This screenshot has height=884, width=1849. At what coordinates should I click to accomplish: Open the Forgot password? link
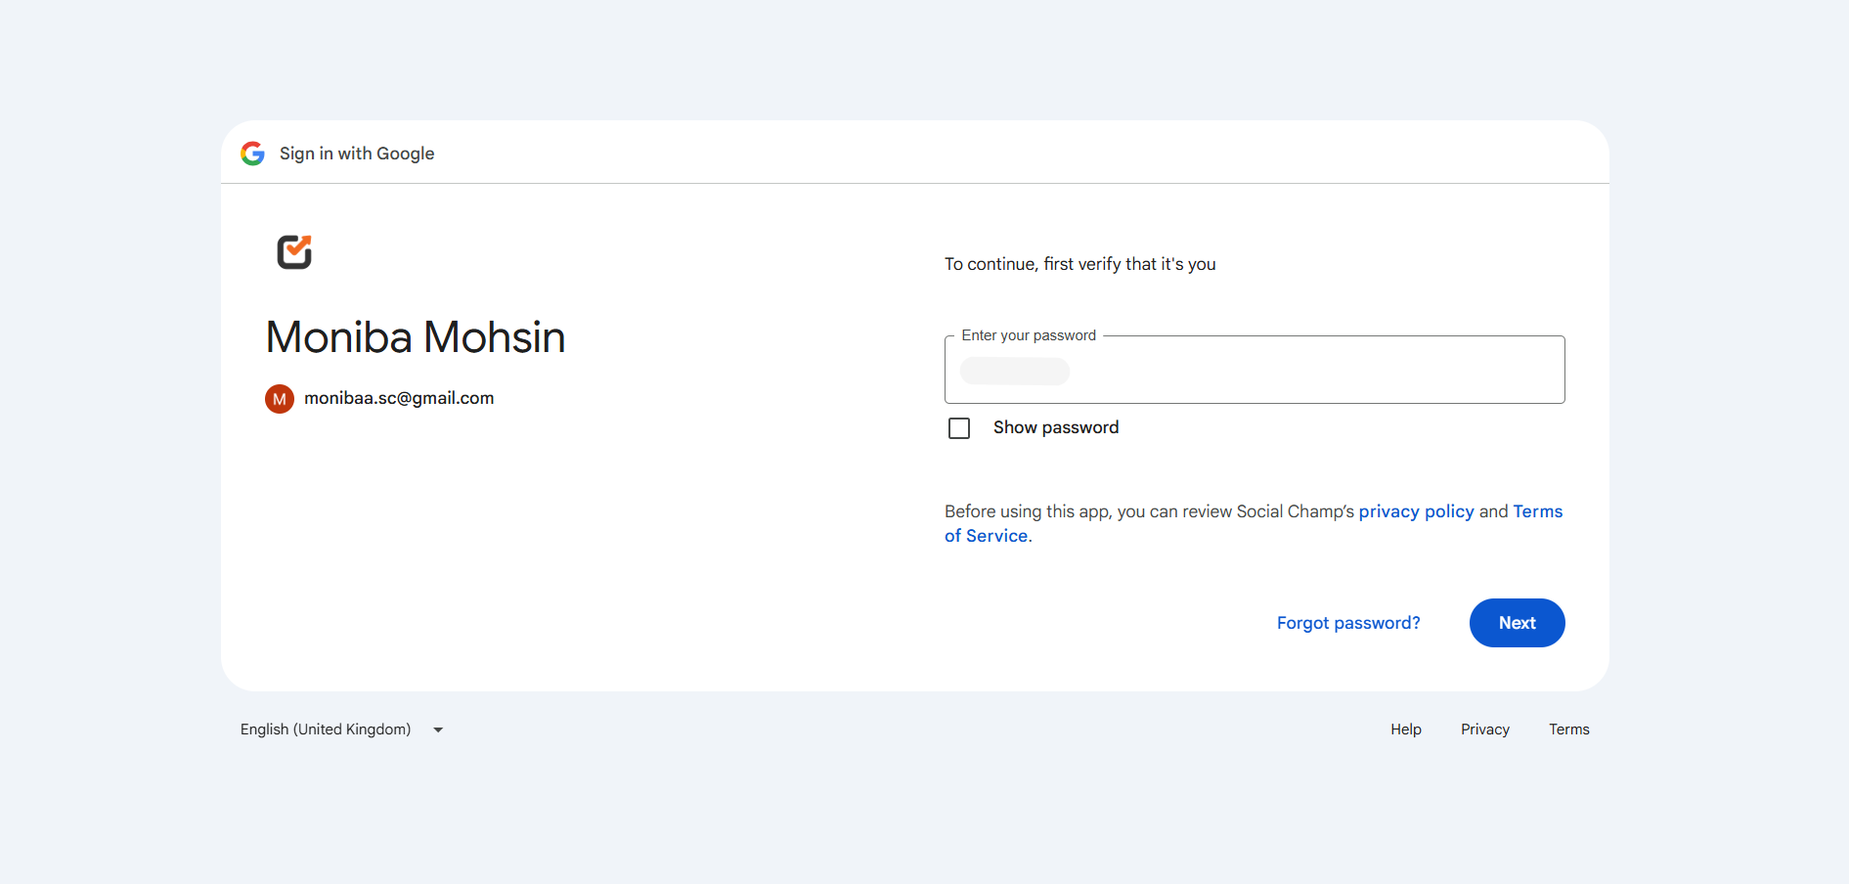(1348, 623)
